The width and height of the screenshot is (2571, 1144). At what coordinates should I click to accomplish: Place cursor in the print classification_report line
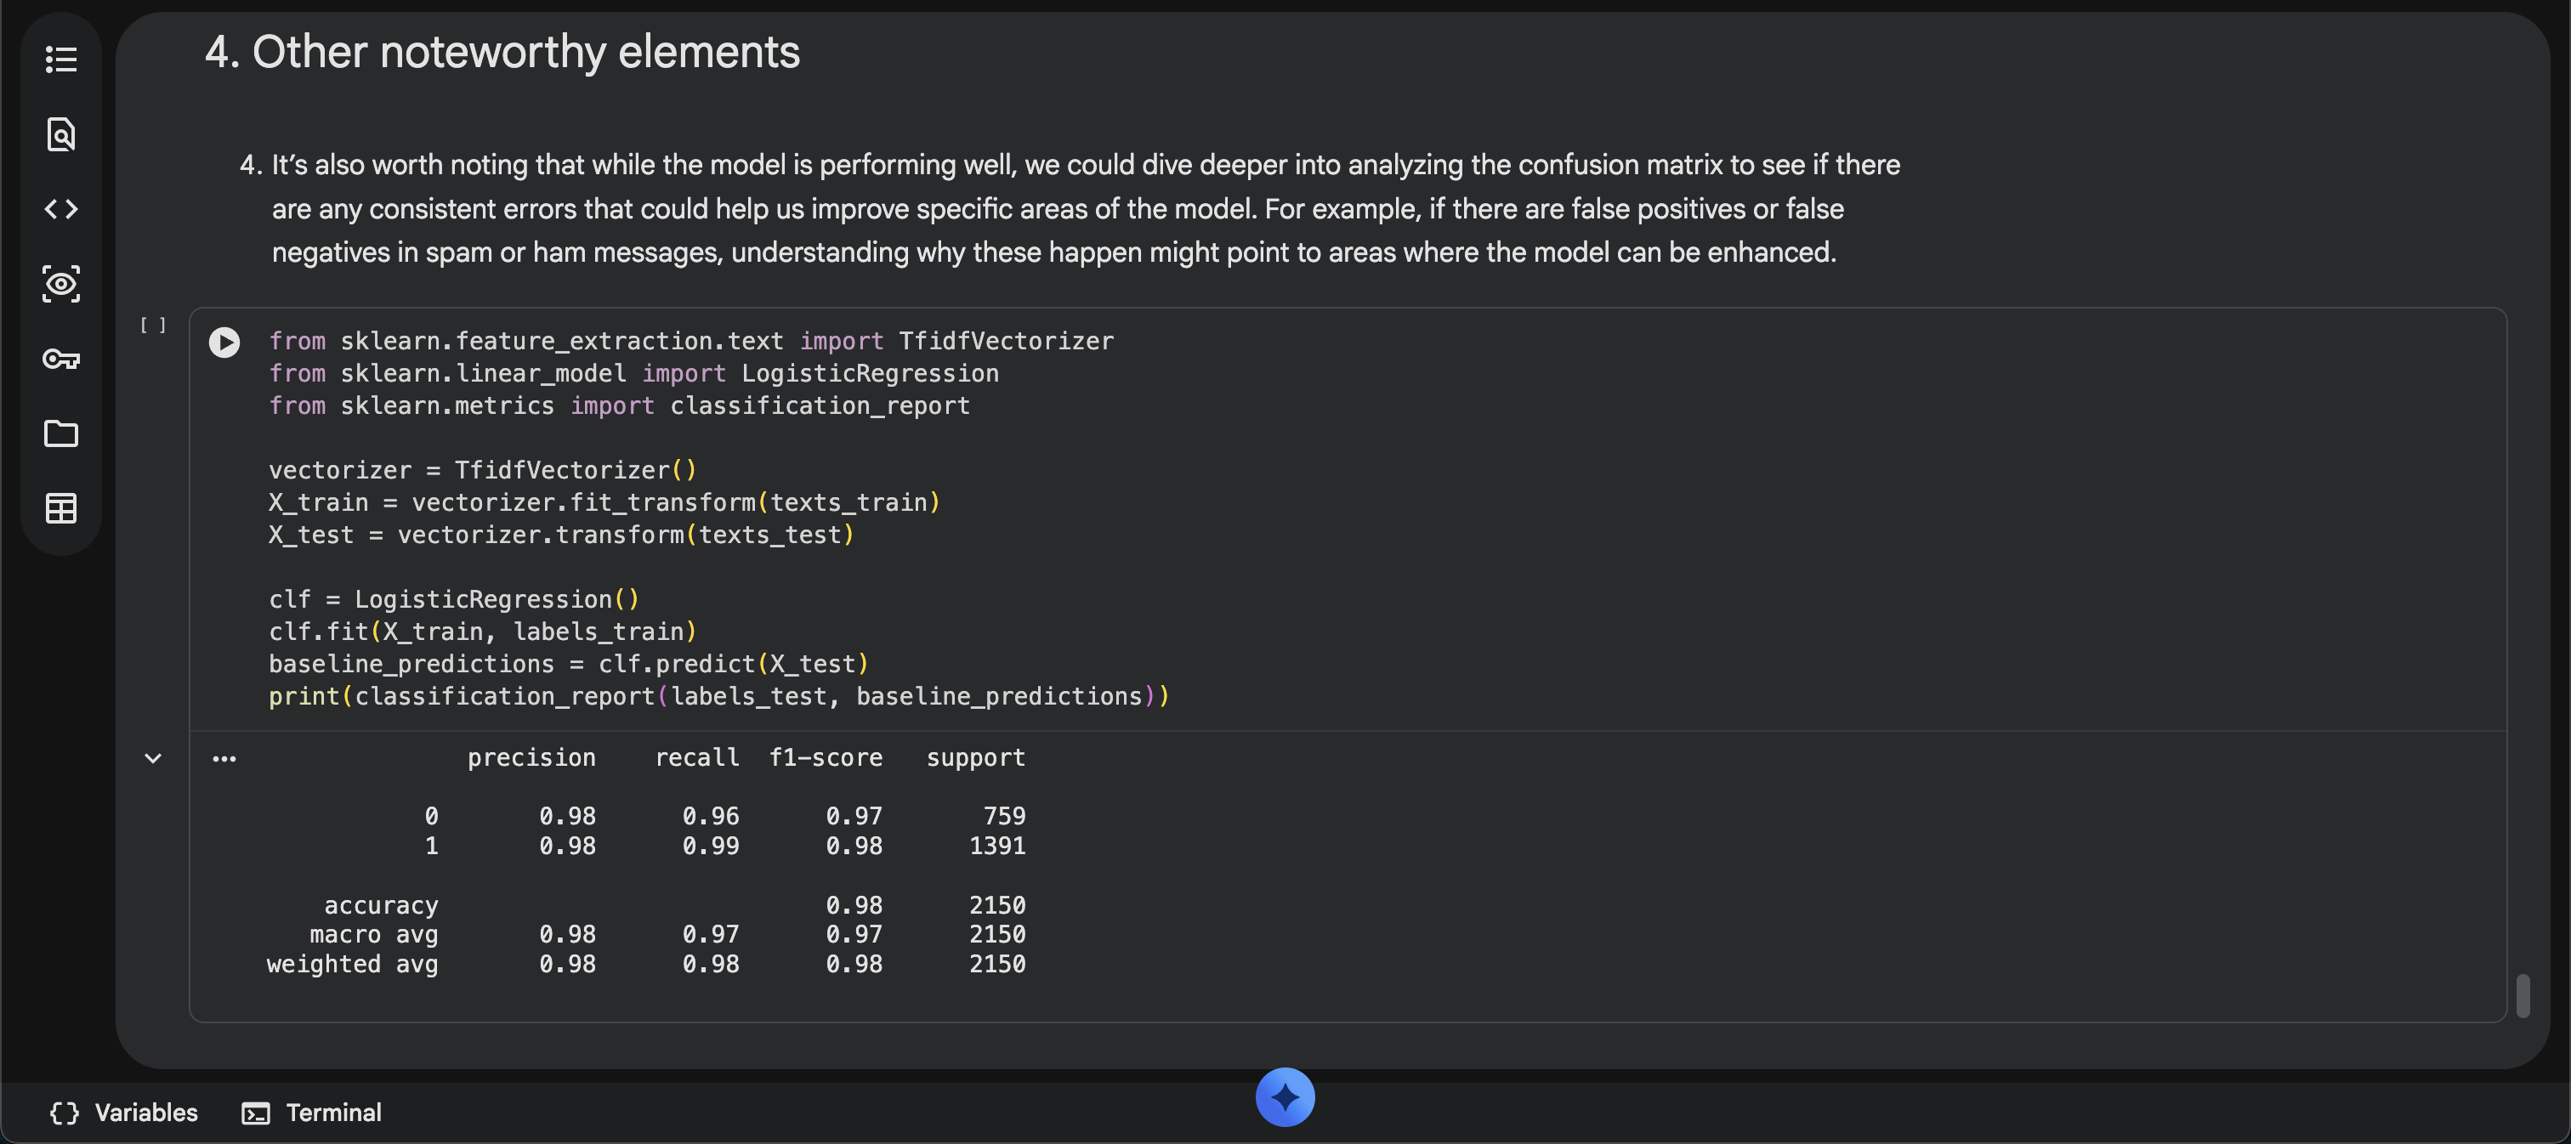[x=718, y=696]
